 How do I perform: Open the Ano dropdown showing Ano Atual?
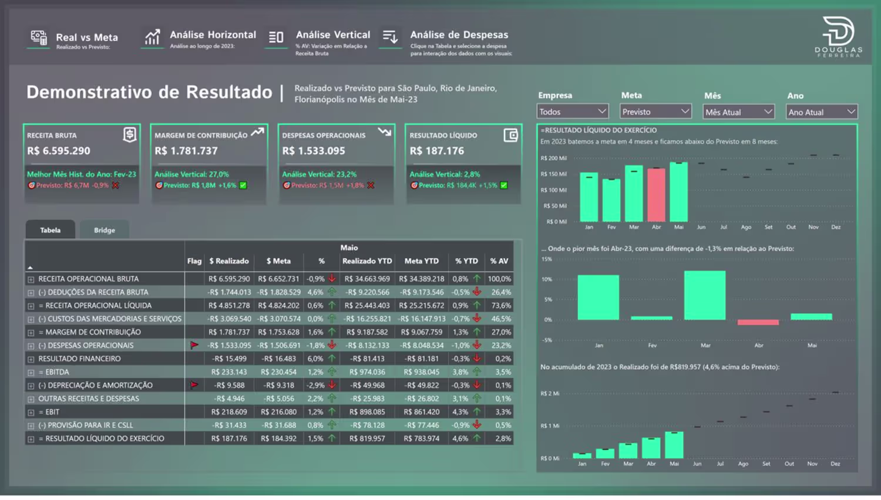tap(822, 112)
